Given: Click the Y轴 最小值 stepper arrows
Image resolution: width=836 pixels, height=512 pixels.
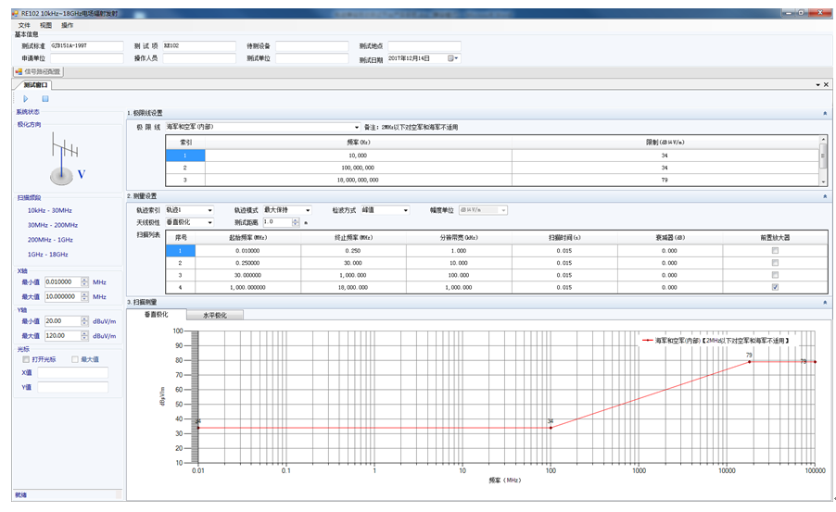Looking at the screenshot, I should 84,321.
